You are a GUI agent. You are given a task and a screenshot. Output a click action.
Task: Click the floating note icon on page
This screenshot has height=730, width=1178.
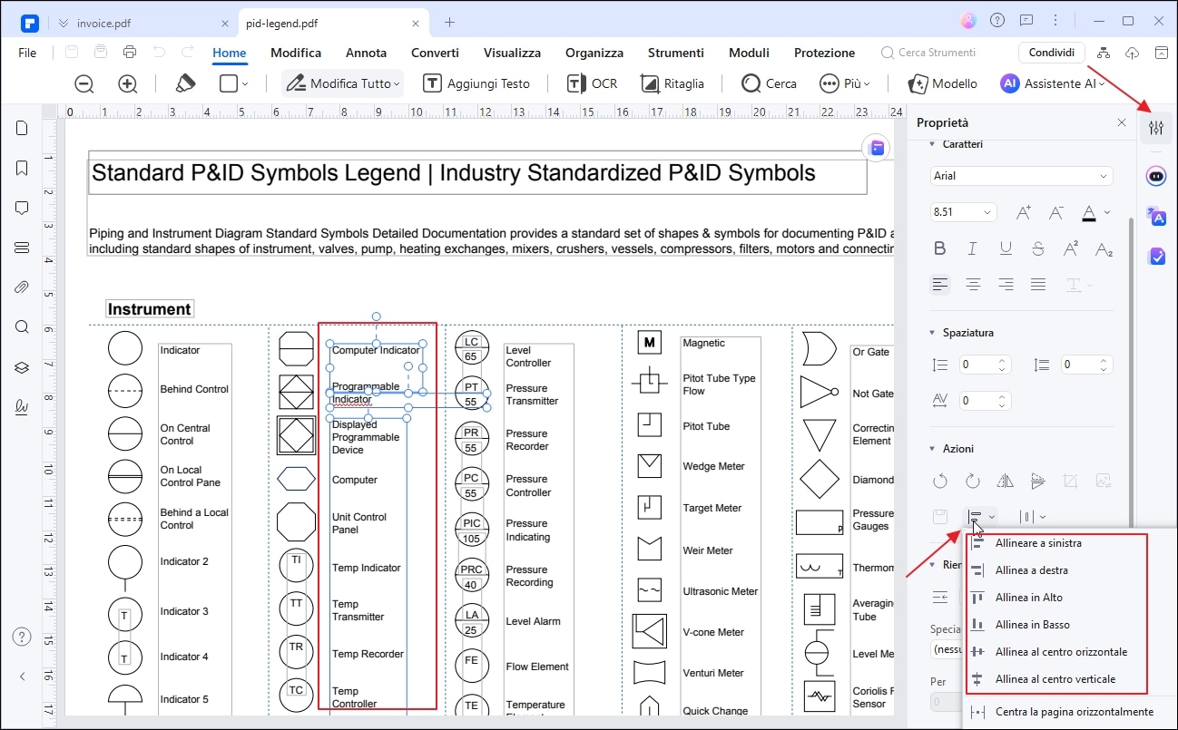click(876, 149)
